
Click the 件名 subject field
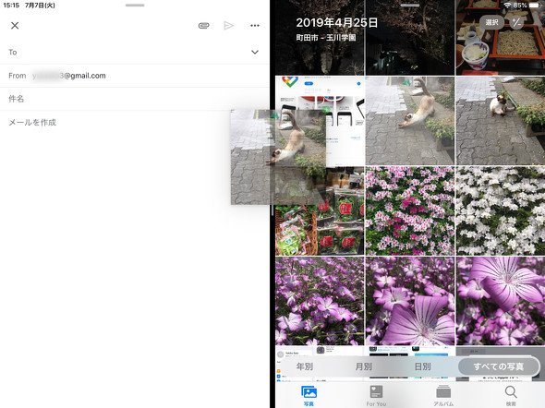pyautogui.click(x=135, y=99)
